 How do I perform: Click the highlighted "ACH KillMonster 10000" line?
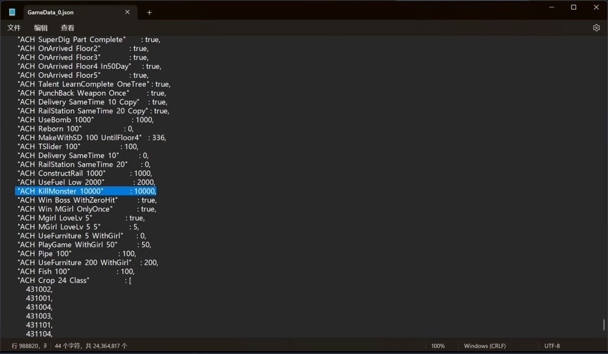click(x=86, y=191)
